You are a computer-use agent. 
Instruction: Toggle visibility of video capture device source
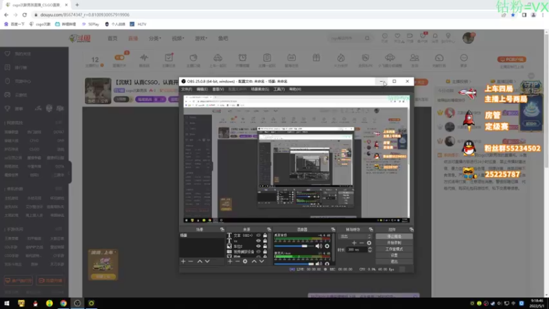259,251
